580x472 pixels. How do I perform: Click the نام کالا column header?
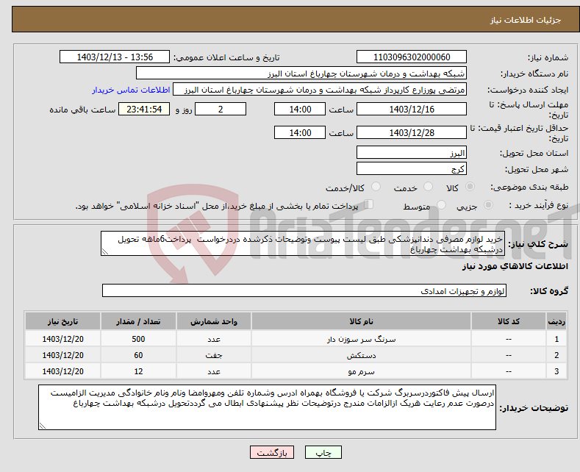(361, 321)
